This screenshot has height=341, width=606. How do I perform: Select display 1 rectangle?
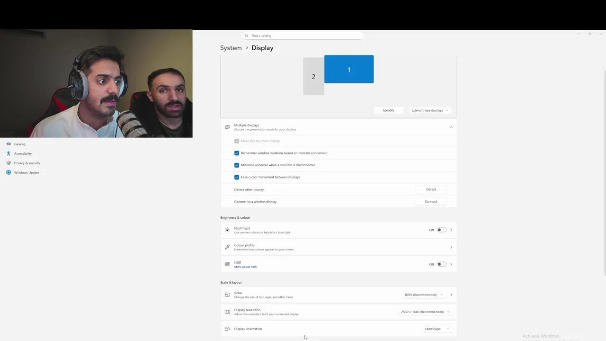[x=349, y=69]
